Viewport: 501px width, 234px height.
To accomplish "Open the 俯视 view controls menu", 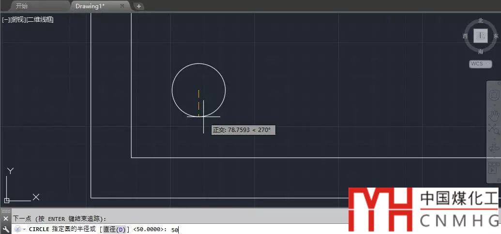I will click(18, 20).
